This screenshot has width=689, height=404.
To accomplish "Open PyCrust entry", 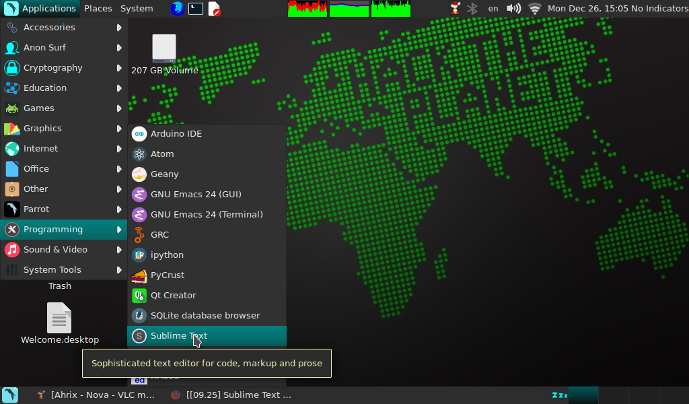I will coord(207,275).
